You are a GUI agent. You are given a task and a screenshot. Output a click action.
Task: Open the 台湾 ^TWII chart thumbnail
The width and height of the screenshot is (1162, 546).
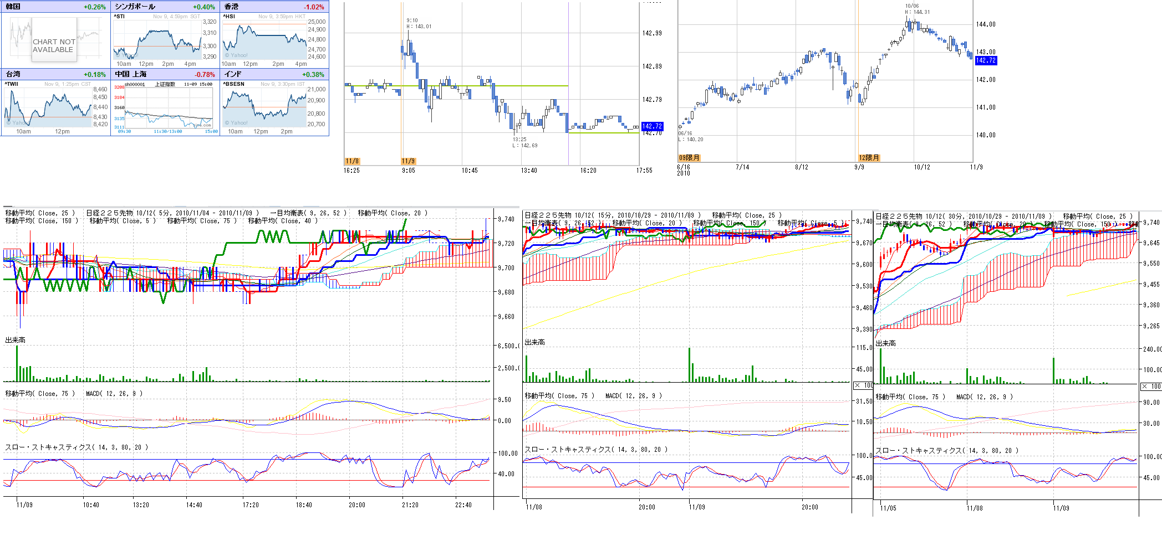(x=48, y=107)
